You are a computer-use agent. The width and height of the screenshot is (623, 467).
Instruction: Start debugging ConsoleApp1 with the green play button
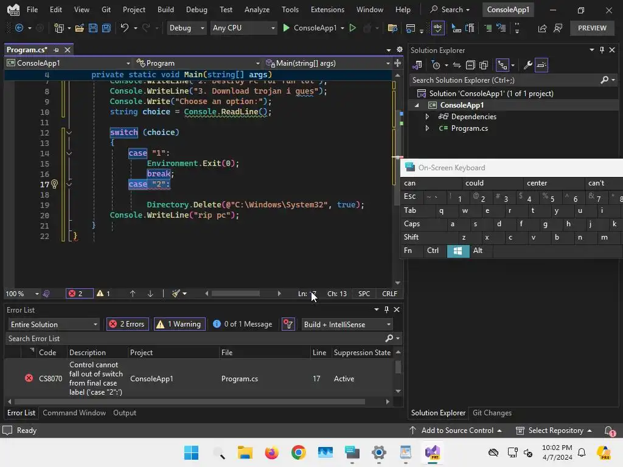(286, 28)
